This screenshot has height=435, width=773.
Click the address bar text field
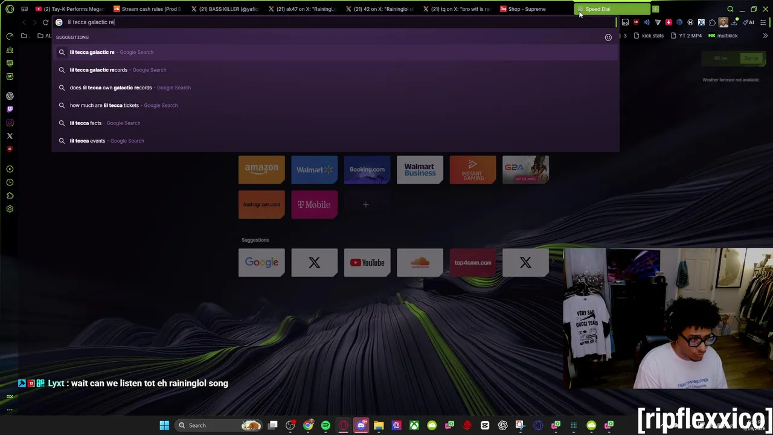[x=335, y=22]
